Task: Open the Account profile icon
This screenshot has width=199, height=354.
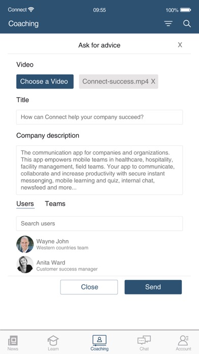Action: point(183,340)
